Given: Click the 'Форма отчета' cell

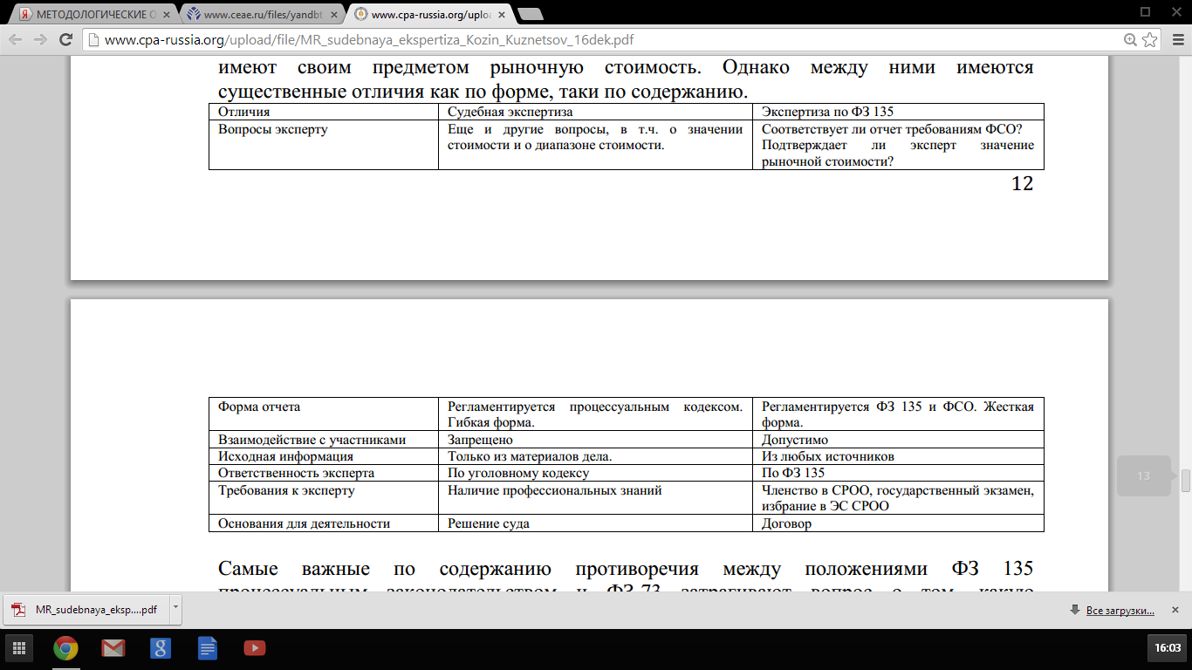Looking at the screenshot, I should pos(323,414).
